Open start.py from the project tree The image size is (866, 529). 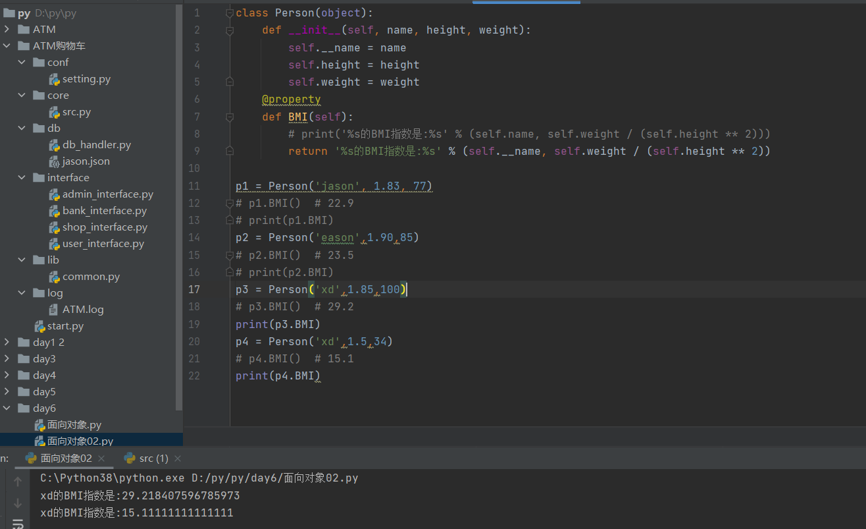[x=65, y=326]
